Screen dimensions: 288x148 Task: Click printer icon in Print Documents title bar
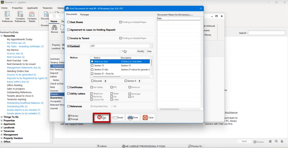point(67,9)
